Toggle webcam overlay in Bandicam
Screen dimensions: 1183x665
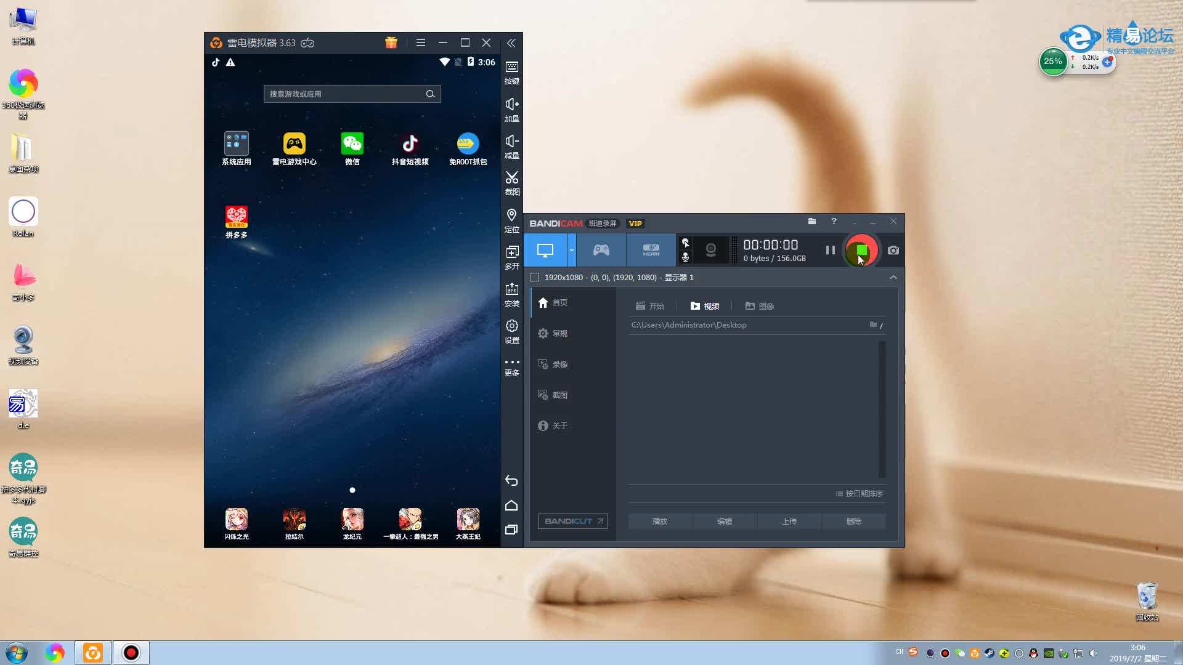(711, 250)
